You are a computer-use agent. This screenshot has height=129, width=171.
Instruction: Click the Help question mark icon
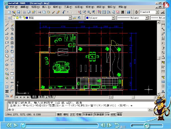coord(129,12)
